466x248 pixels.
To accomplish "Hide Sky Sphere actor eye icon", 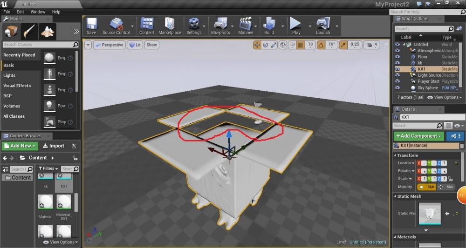I will point(397,87).
